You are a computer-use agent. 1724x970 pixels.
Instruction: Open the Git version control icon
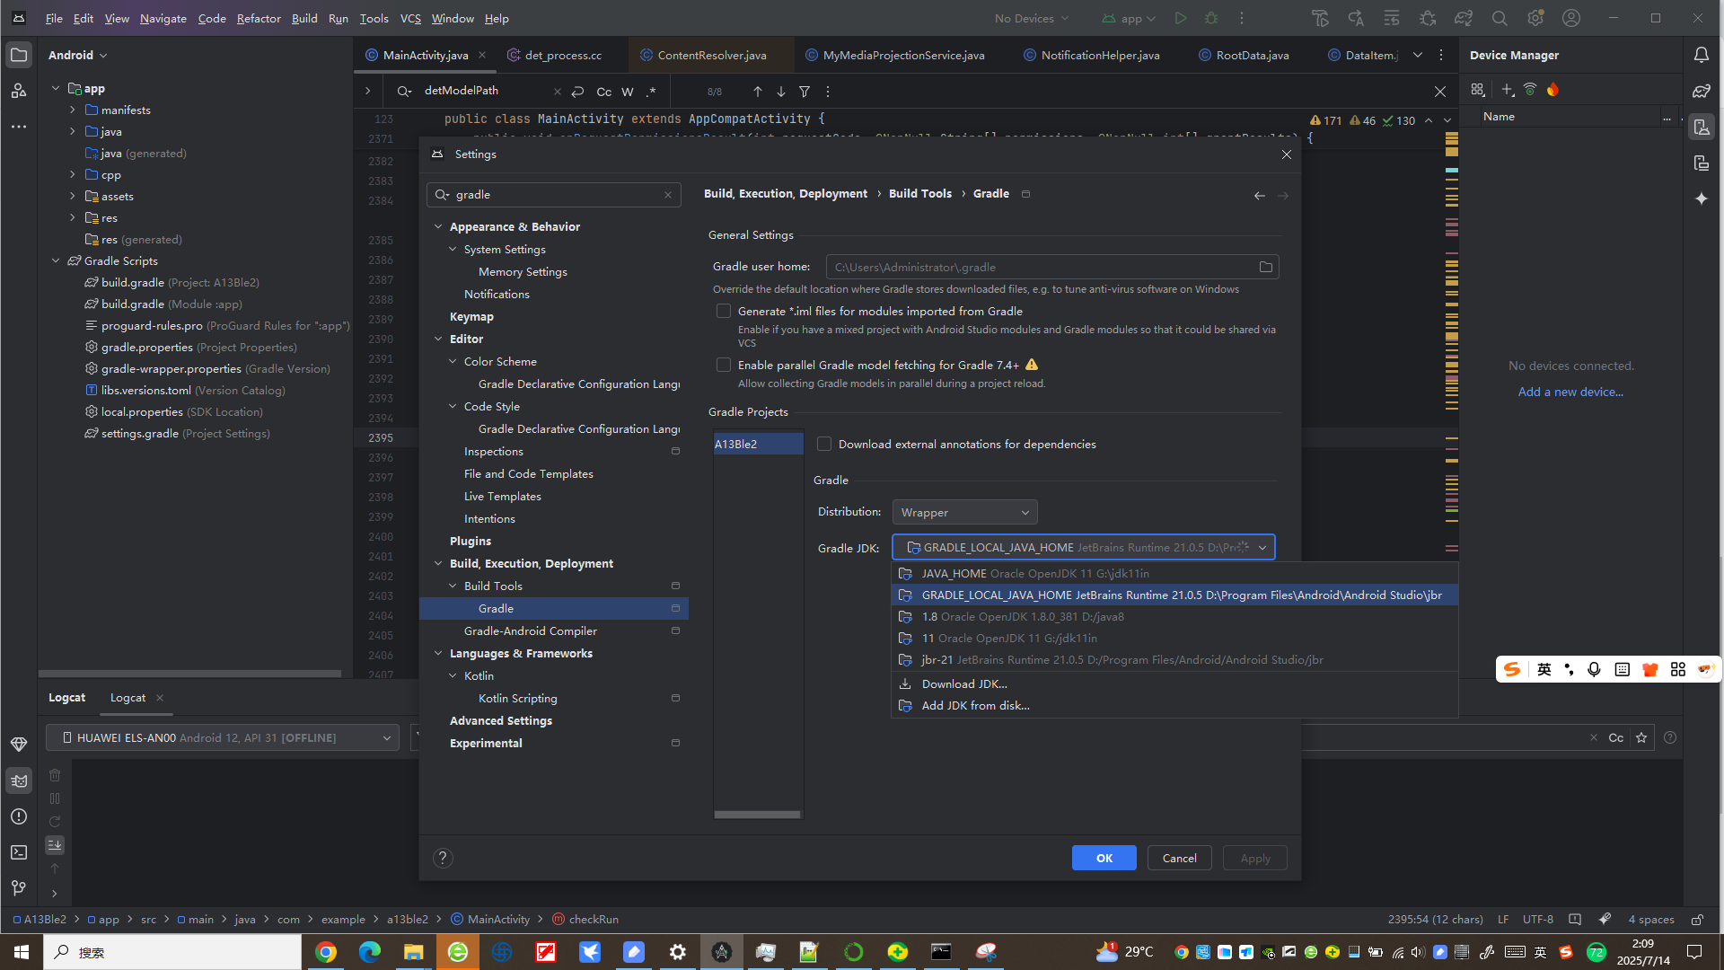pos(19,888)
